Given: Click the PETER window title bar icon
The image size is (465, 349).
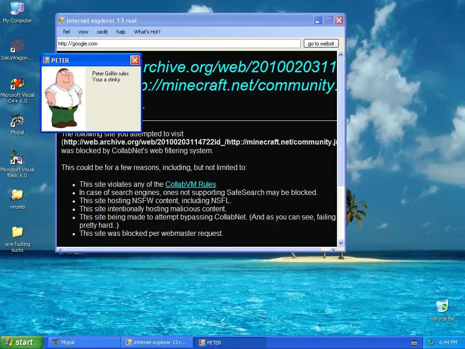Looking at the screenshot, I should pyautogui.click(x=46, y=60).
